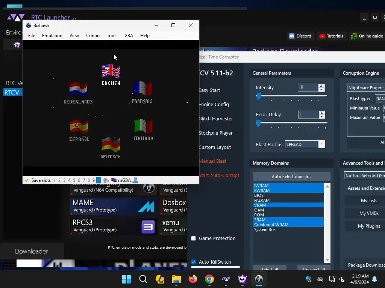The height and width of the screenshot is (288, 385).
Task: Open Downloader in RTC Launcher
Action: pyautogui.click(x=32, y=251)
